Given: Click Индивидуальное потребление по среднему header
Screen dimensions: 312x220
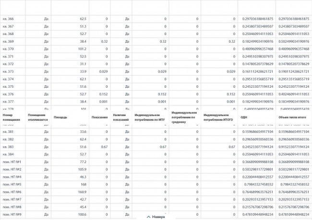Looking at the screenshot, I should [184, 117].
